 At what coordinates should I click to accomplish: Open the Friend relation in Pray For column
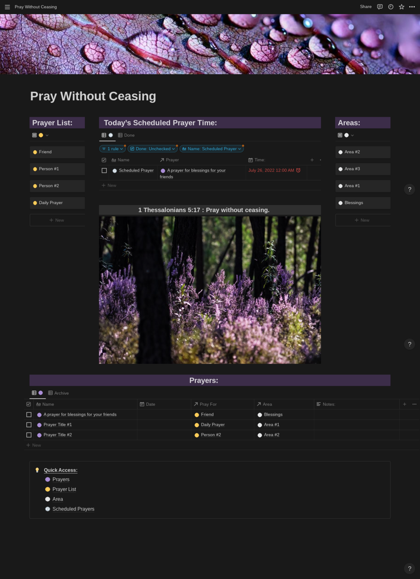pos(204,415)
